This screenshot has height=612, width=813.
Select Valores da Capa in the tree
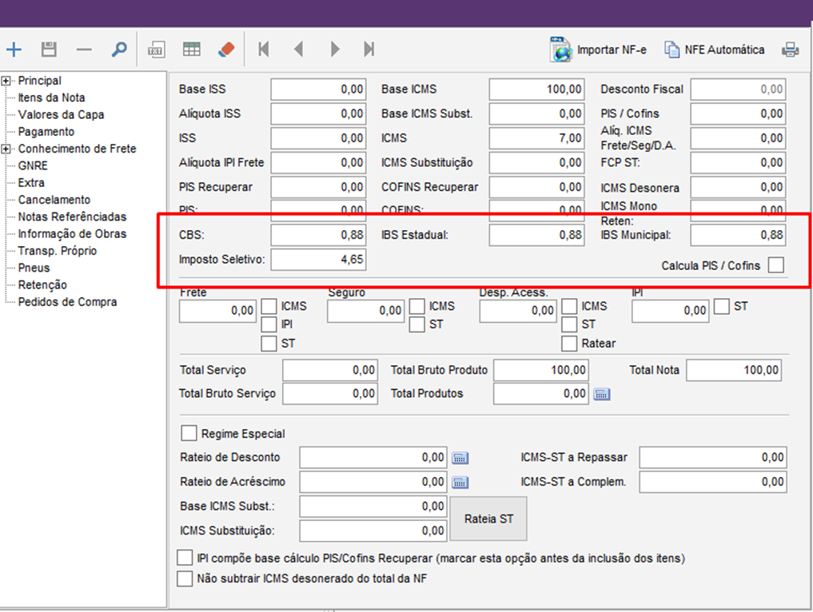61,115
